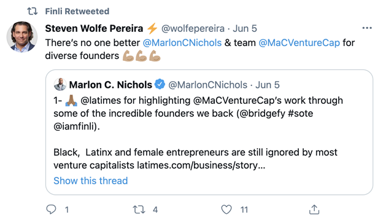
Task: Click the Jun 5 timestamp of Steven's tweet
Action: (x=245, y=29)
